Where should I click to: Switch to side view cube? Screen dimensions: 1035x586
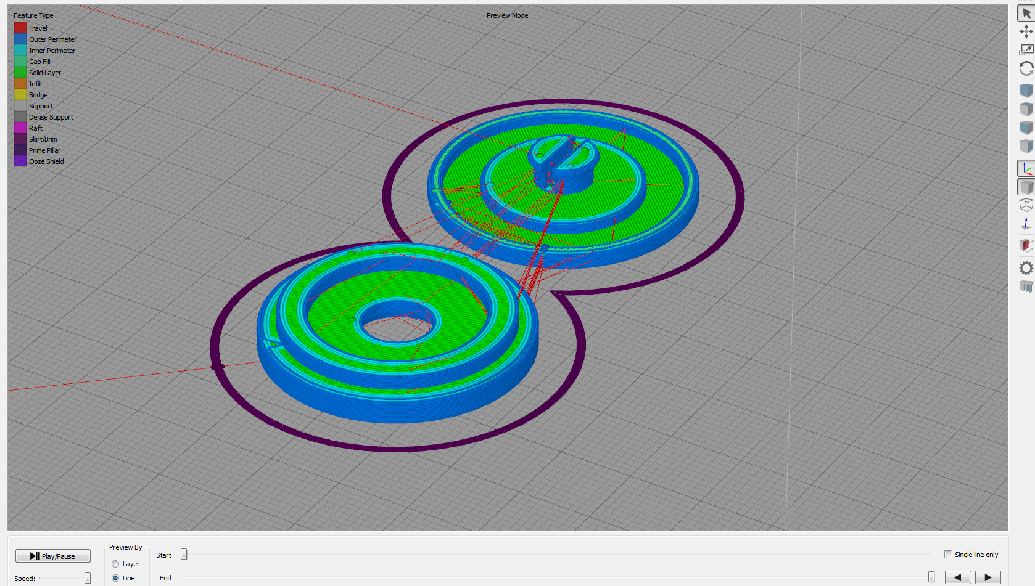pyautogui.click(x=1026, y=146)
